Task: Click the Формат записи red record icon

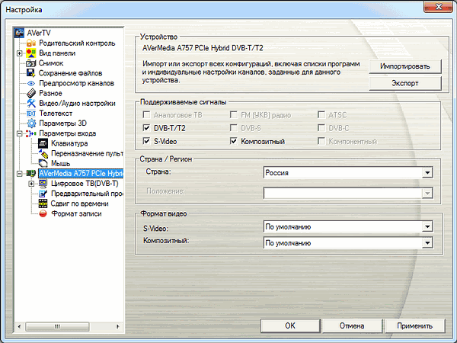Action: pyautogui.click(x=43, y=213)
